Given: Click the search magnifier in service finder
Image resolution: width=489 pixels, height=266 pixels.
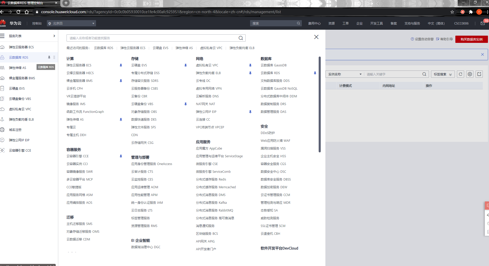Looking at the screenshot, I should [241, 38].
